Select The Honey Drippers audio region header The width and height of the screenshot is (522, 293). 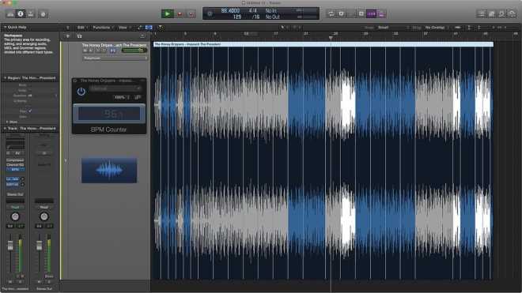[x=323, y=44]
